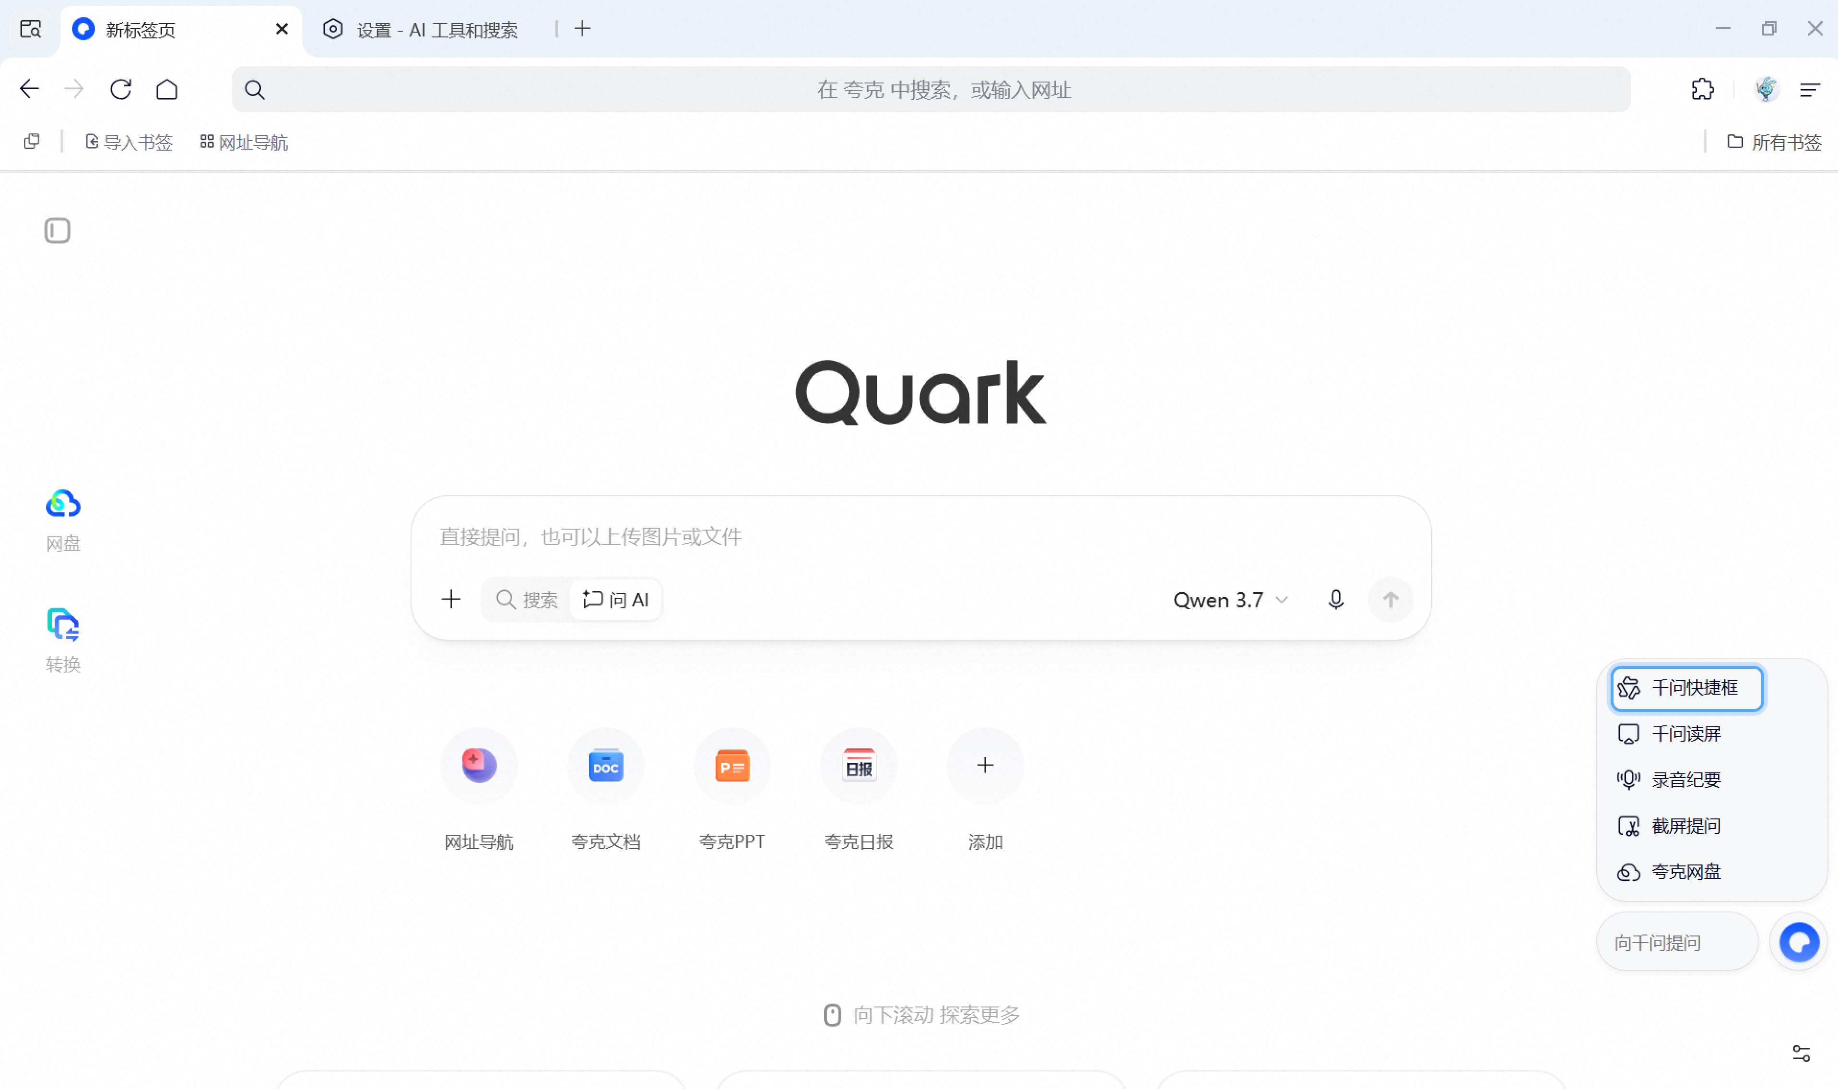Toggle the sidebar panel icon

57,230
